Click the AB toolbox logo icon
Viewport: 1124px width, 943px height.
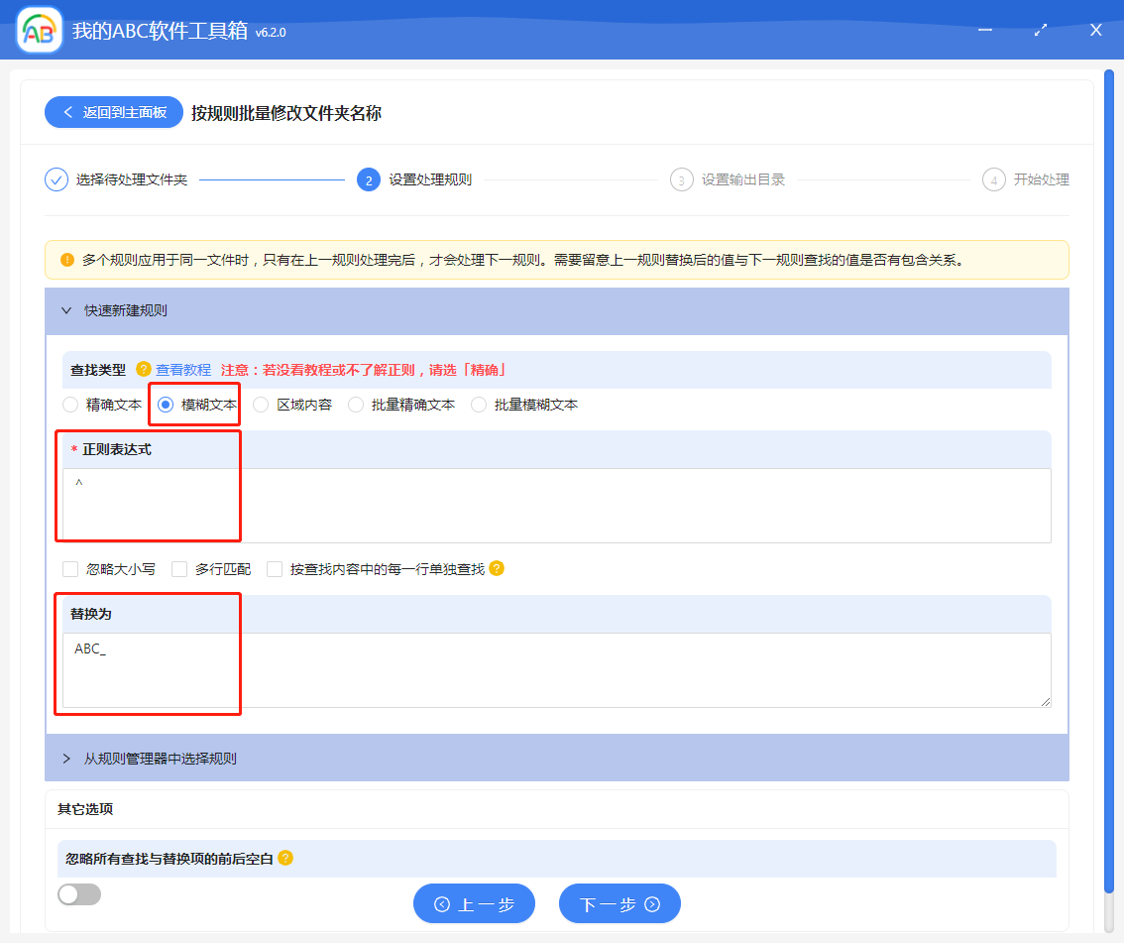pyautogui.click(x=38, y=30)
